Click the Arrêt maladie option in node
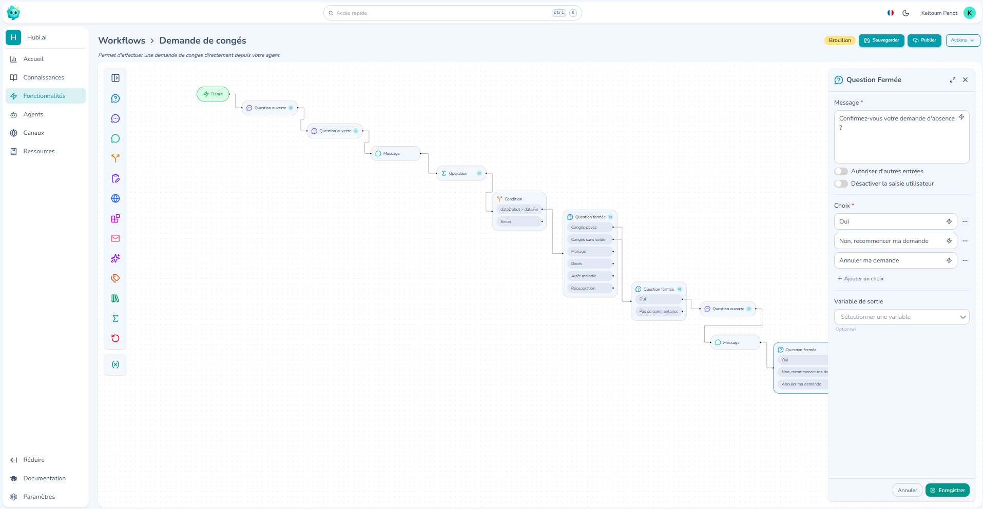 click(590, 276)
